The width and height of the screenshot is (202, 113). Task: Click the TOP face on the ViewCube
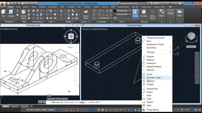(71, 36)
